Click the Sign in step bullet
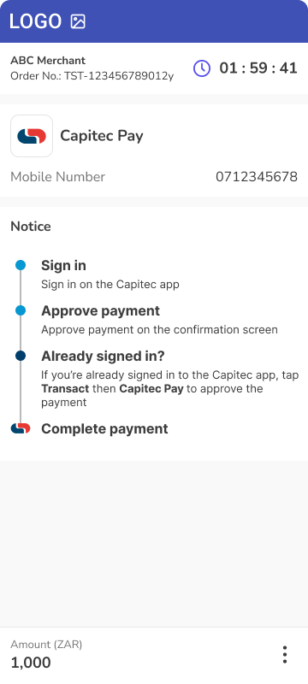The image size is (308, 684). 21,265
